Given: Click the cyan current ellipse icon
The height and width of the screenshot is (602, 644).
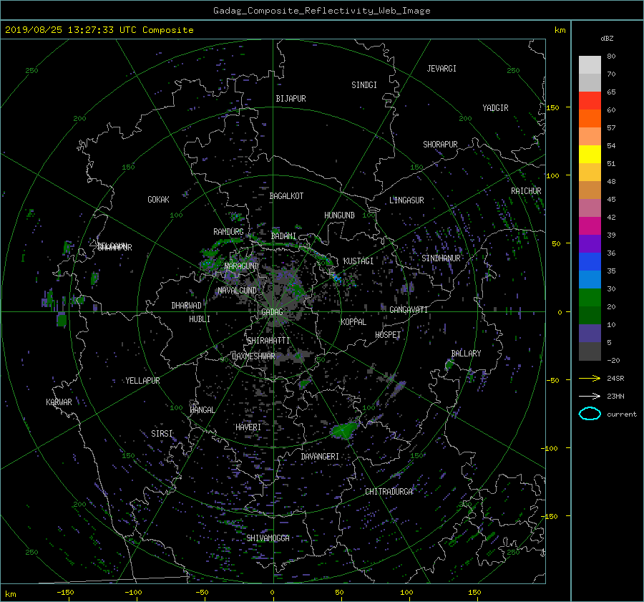Looking at the screenshot, I should (590, 414).
